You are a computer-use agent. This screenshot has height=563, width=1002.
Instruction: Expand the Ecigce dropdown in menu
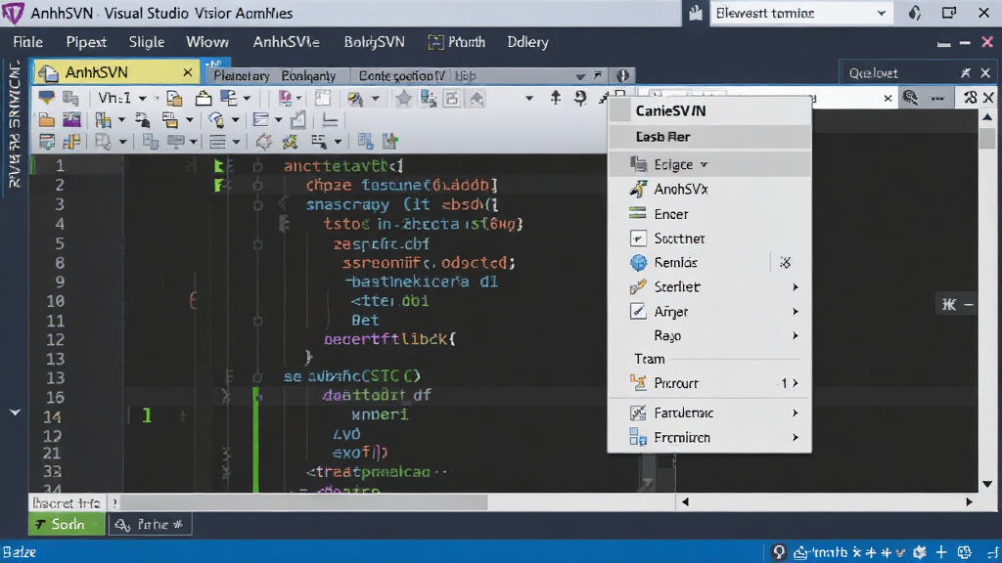[x=704, y=164]
